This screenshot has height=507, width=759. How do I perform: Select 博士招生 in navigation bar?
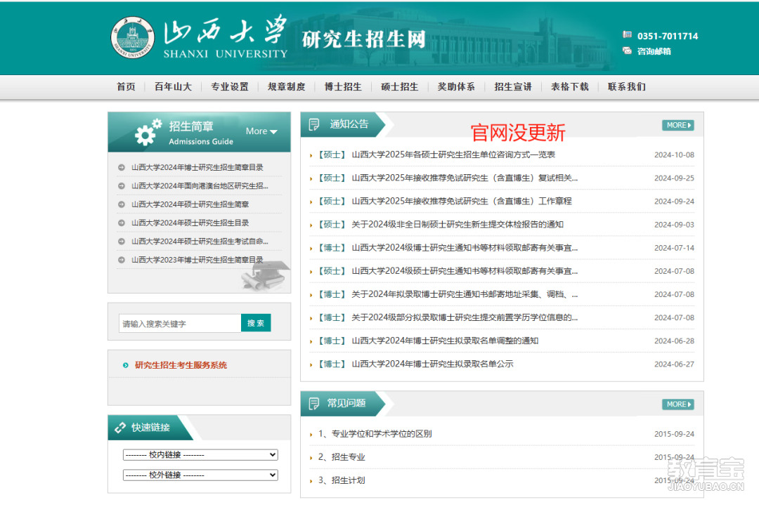click(343, 86)
